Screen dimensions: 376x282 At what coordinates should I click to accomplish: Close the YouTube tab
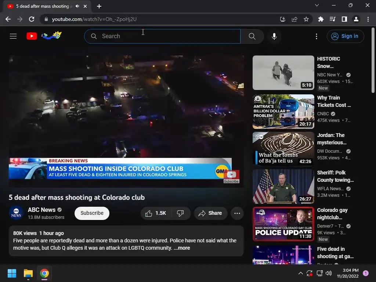[85, 6]
